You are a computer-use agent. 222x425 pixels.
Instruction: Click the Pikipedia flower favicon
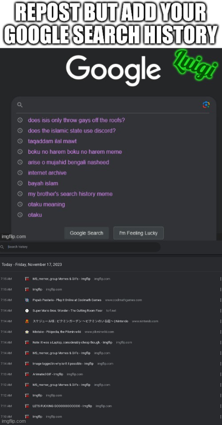coord(27,332)
